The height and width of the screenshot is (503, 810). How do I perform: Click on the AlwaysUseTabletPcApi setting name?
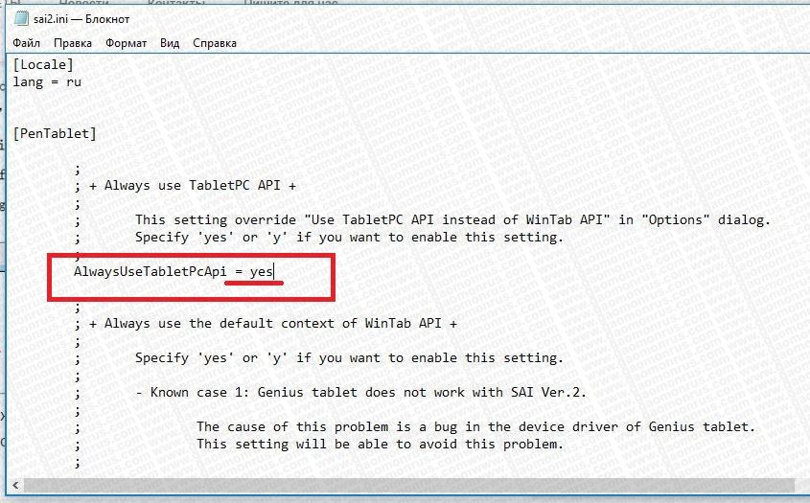pyautogui.click(x=150, y=271)
